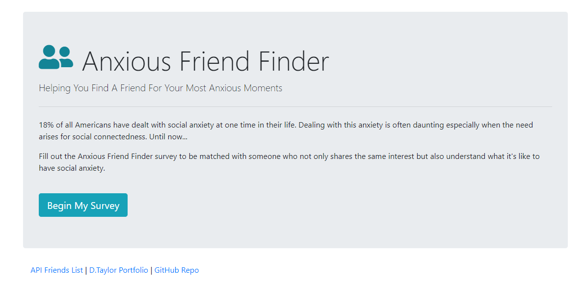This screenshot has width=586, height=285.
Task: Click the separator bar after API Friends List
Action: pyautogui.click(x=86, y=270)
